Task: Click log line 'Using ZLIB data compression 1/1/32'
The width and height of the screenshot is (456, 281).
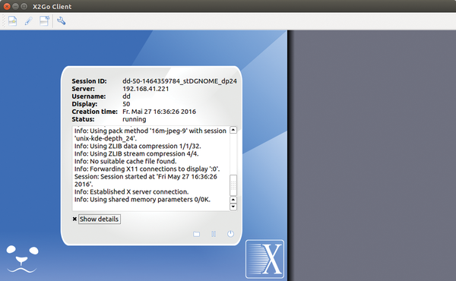Action: pos(138,146)
